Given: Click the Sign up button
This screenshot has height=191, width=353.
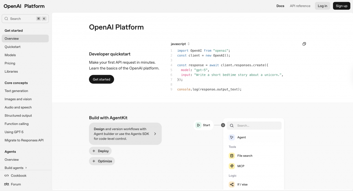Looking at the screenshot, I should click(x=342, y=6).
